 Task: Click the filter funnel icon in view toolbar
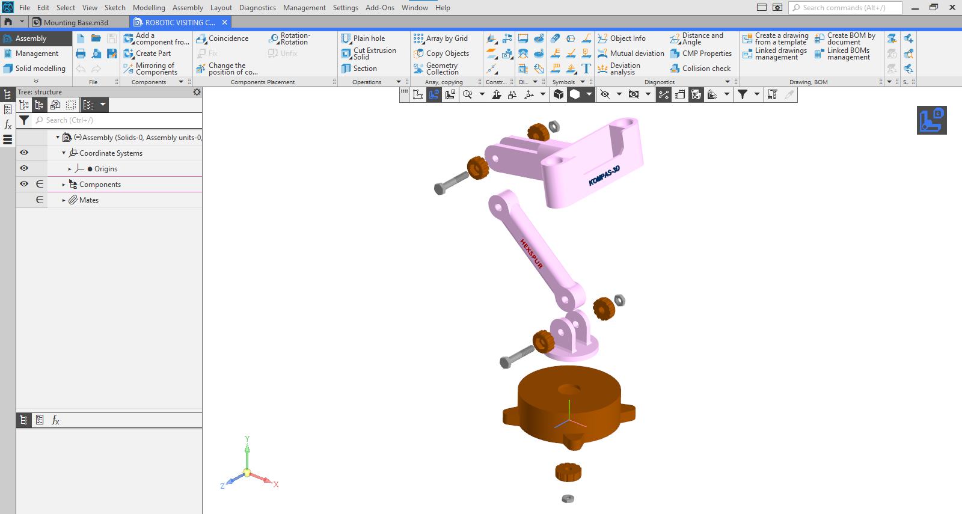click(x=743, y=94)
